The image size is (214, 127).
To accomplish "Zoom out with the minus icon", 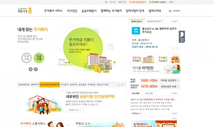I will 179,2.
